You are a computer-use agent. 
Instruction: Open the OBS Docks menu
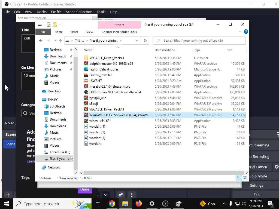coord(42,12)
